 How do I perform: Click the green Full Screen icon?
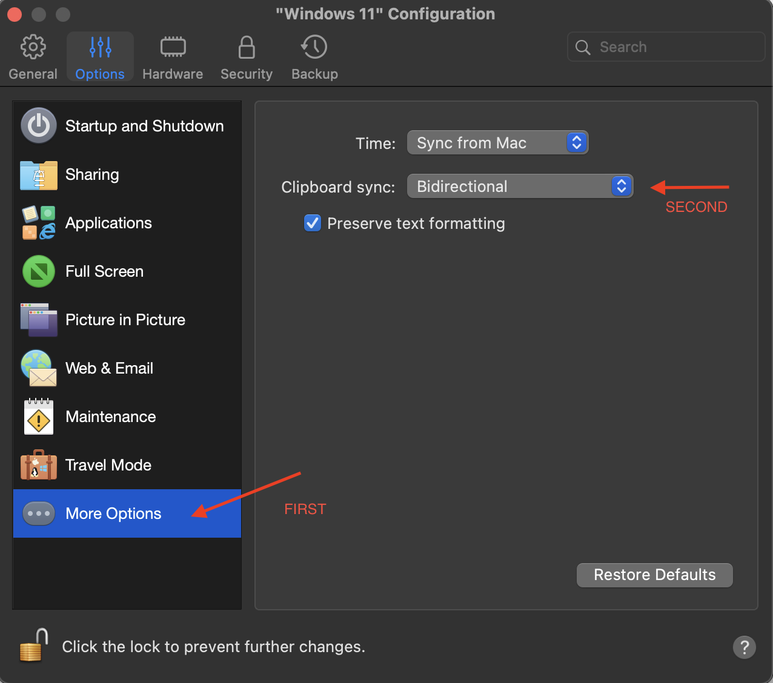(39, 271)
